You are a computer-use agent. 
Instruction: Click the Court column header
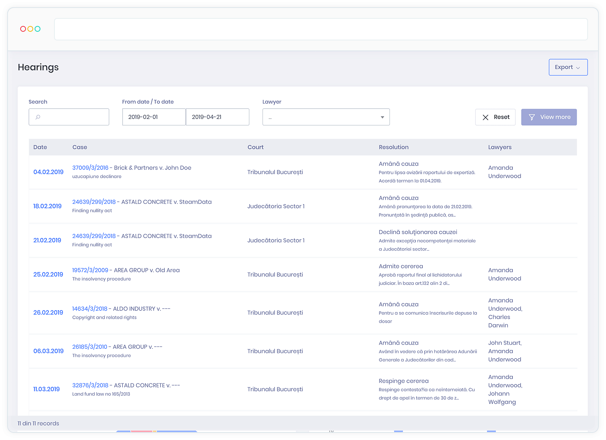(x=255, y=147)
